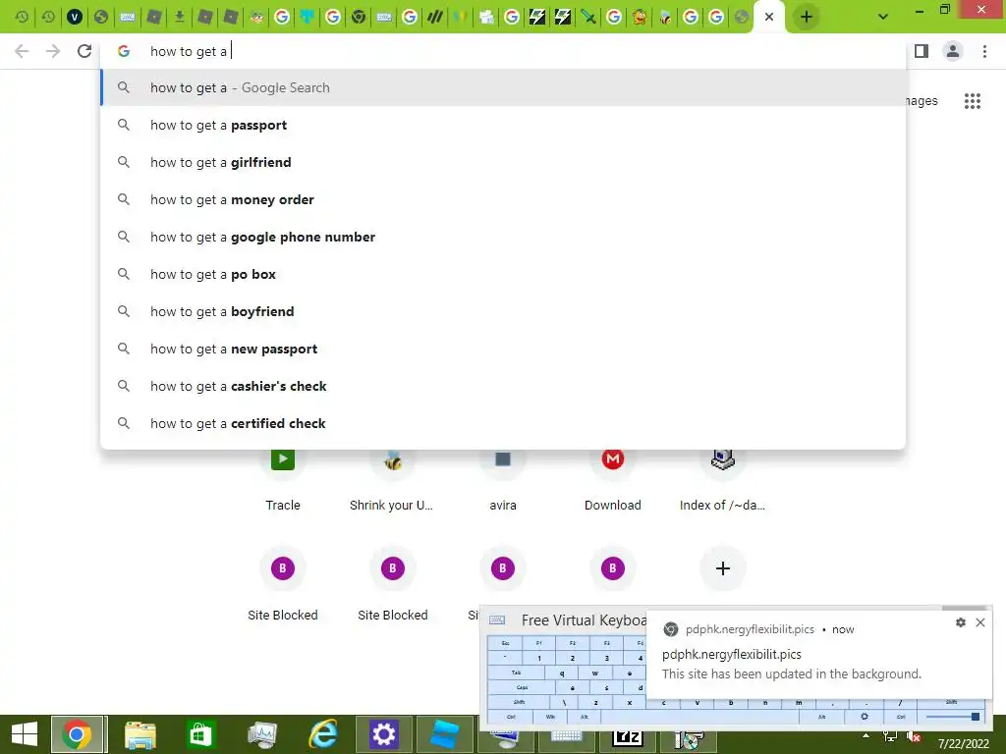Open Internet Explorer from the taskbar

[323, 734]
